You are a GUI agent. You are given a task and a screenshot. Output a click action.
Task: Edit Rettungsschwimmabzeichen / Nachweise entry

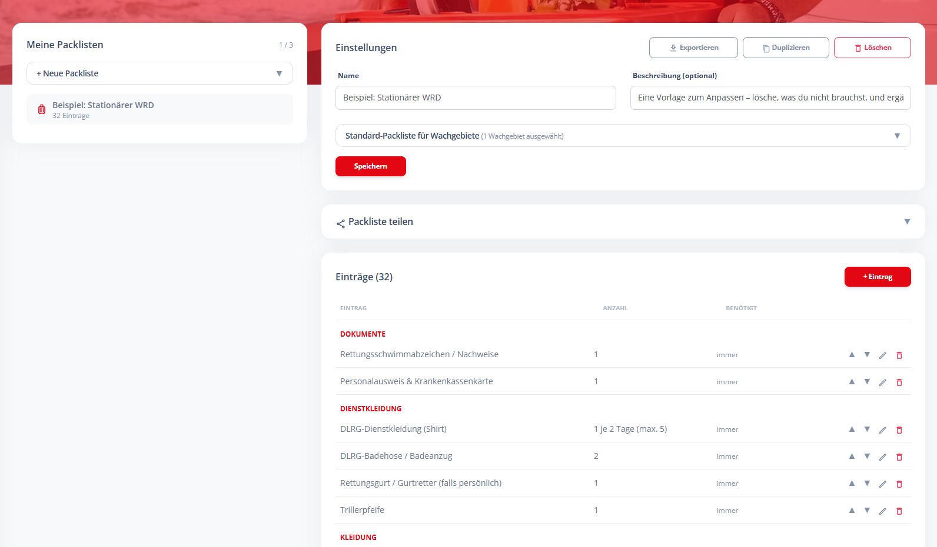coord(883,355)
